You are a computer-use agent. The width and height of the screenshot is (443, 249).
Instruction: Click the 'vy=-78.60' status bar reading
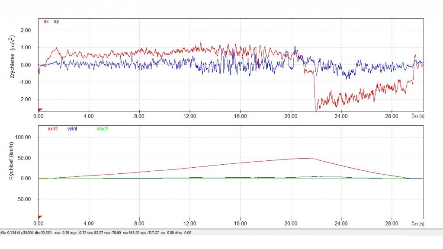click(x=112, y=233)
